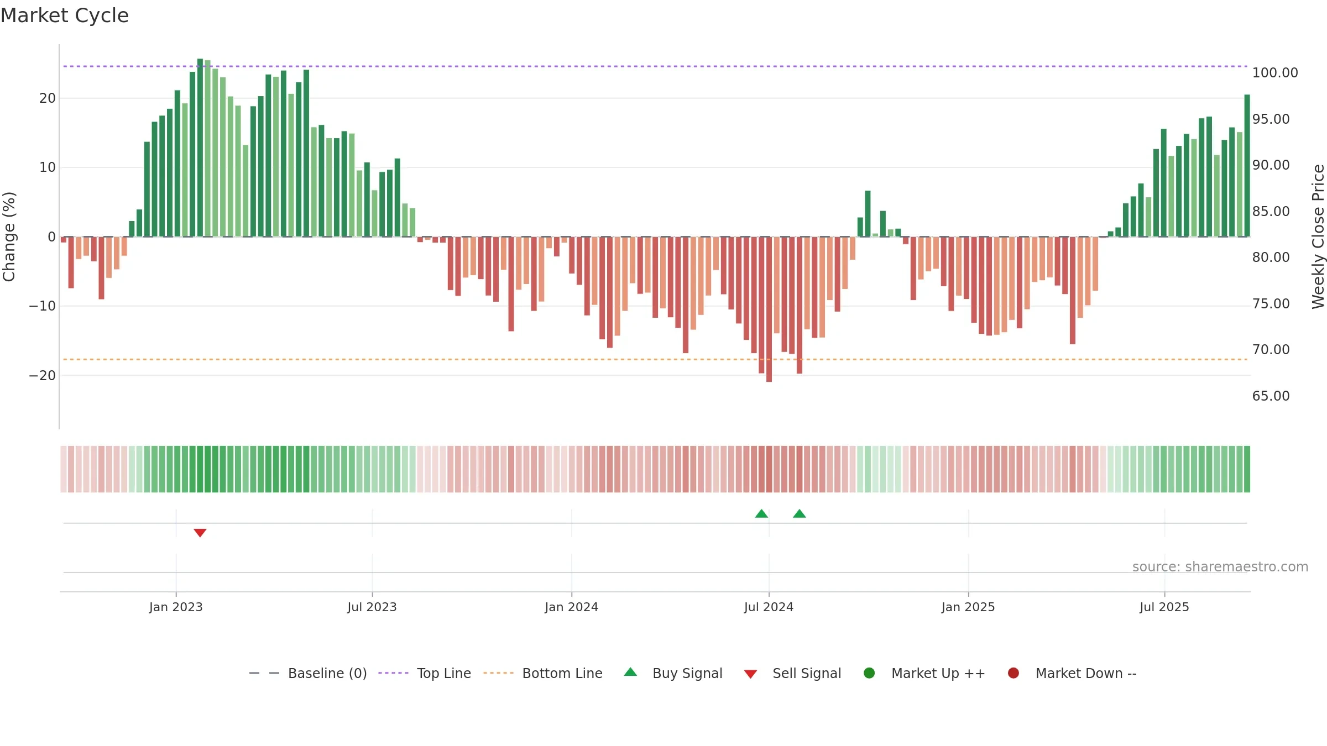Click the Market Up ++ legend entry
The width and height of the screenshot is (1327, 746).
click(924, 673)
